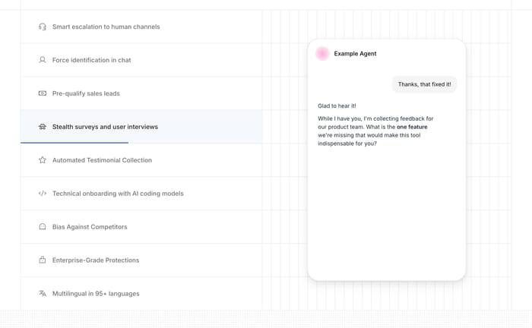Open the Enterprise-Grade Protections tab

[141, 260]
